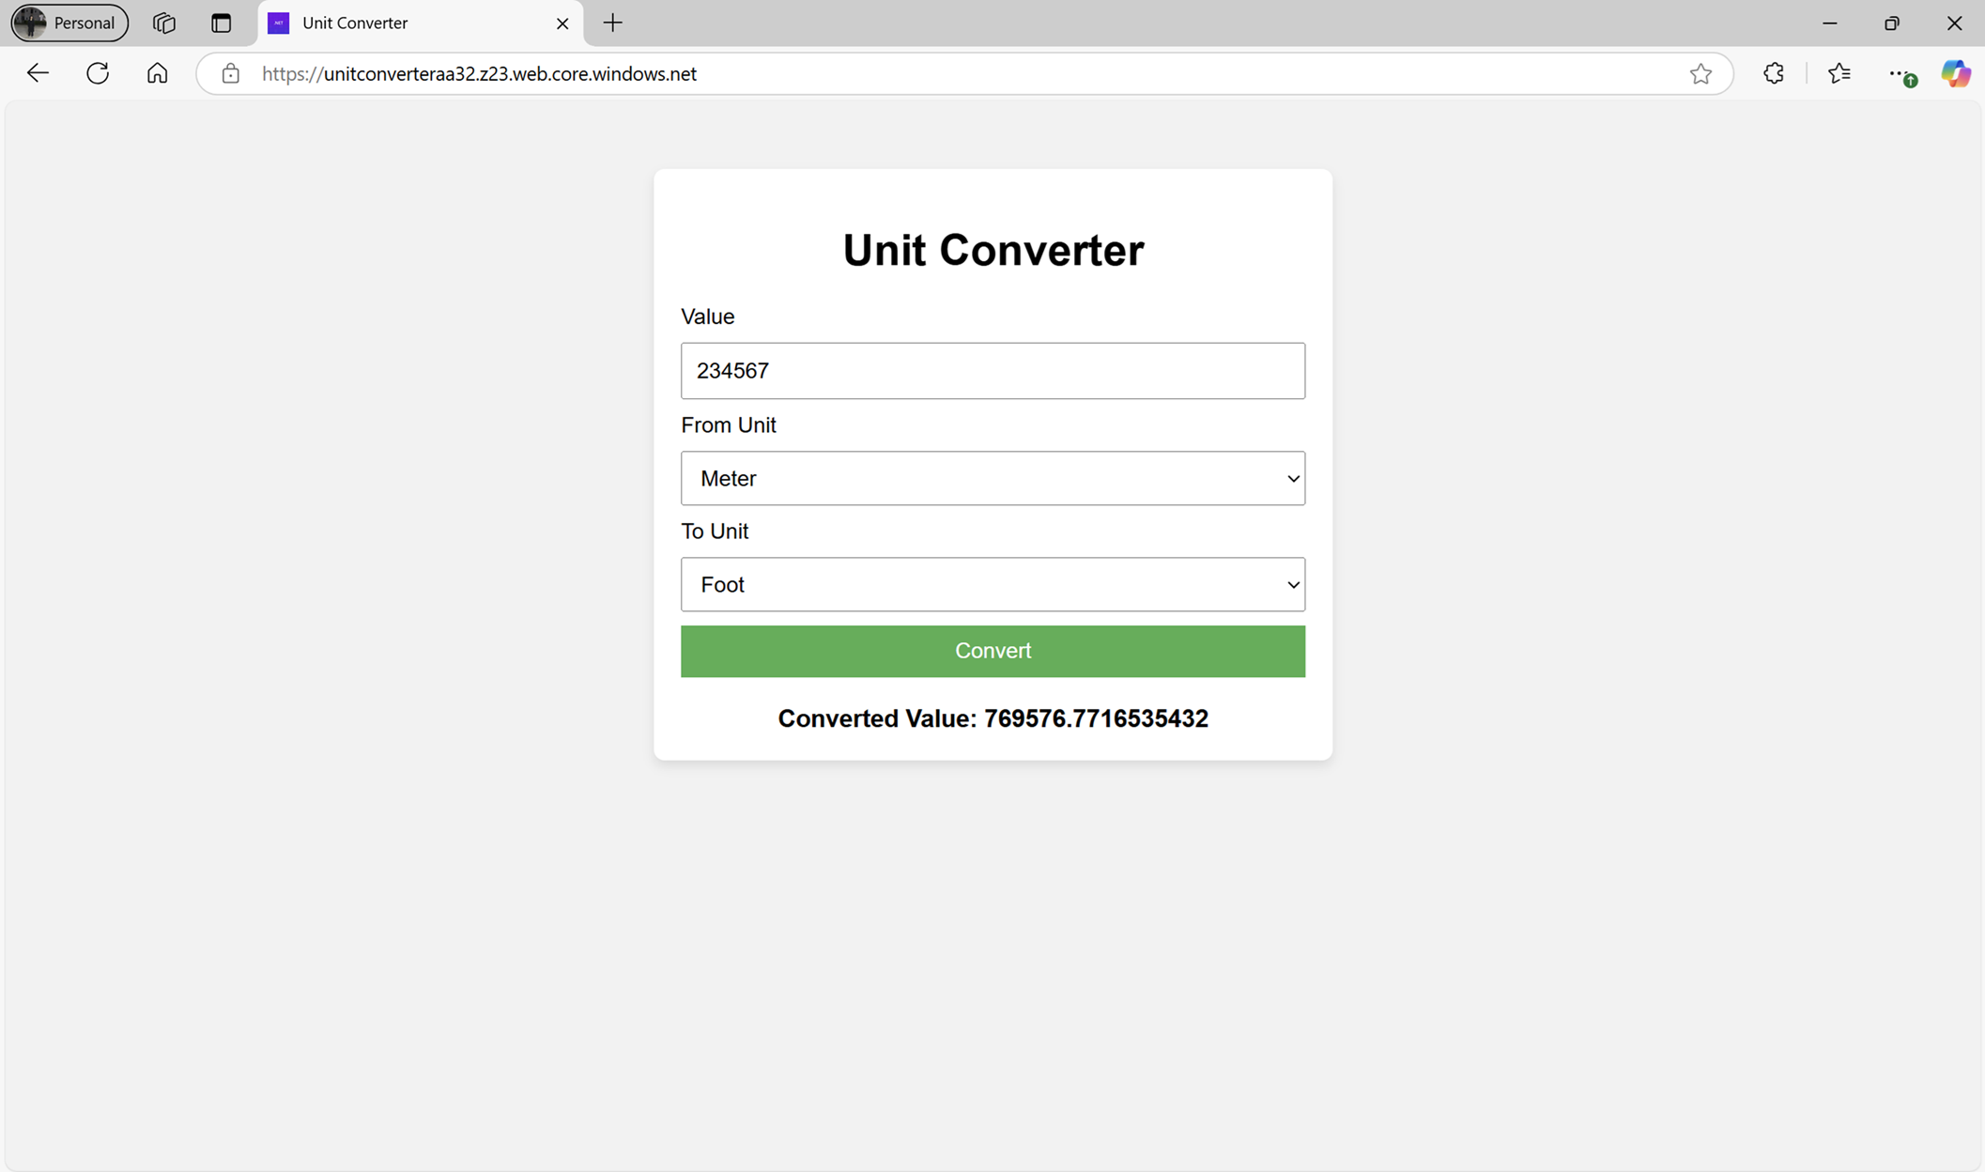Open the Personal profile menu

coord(69,23)
